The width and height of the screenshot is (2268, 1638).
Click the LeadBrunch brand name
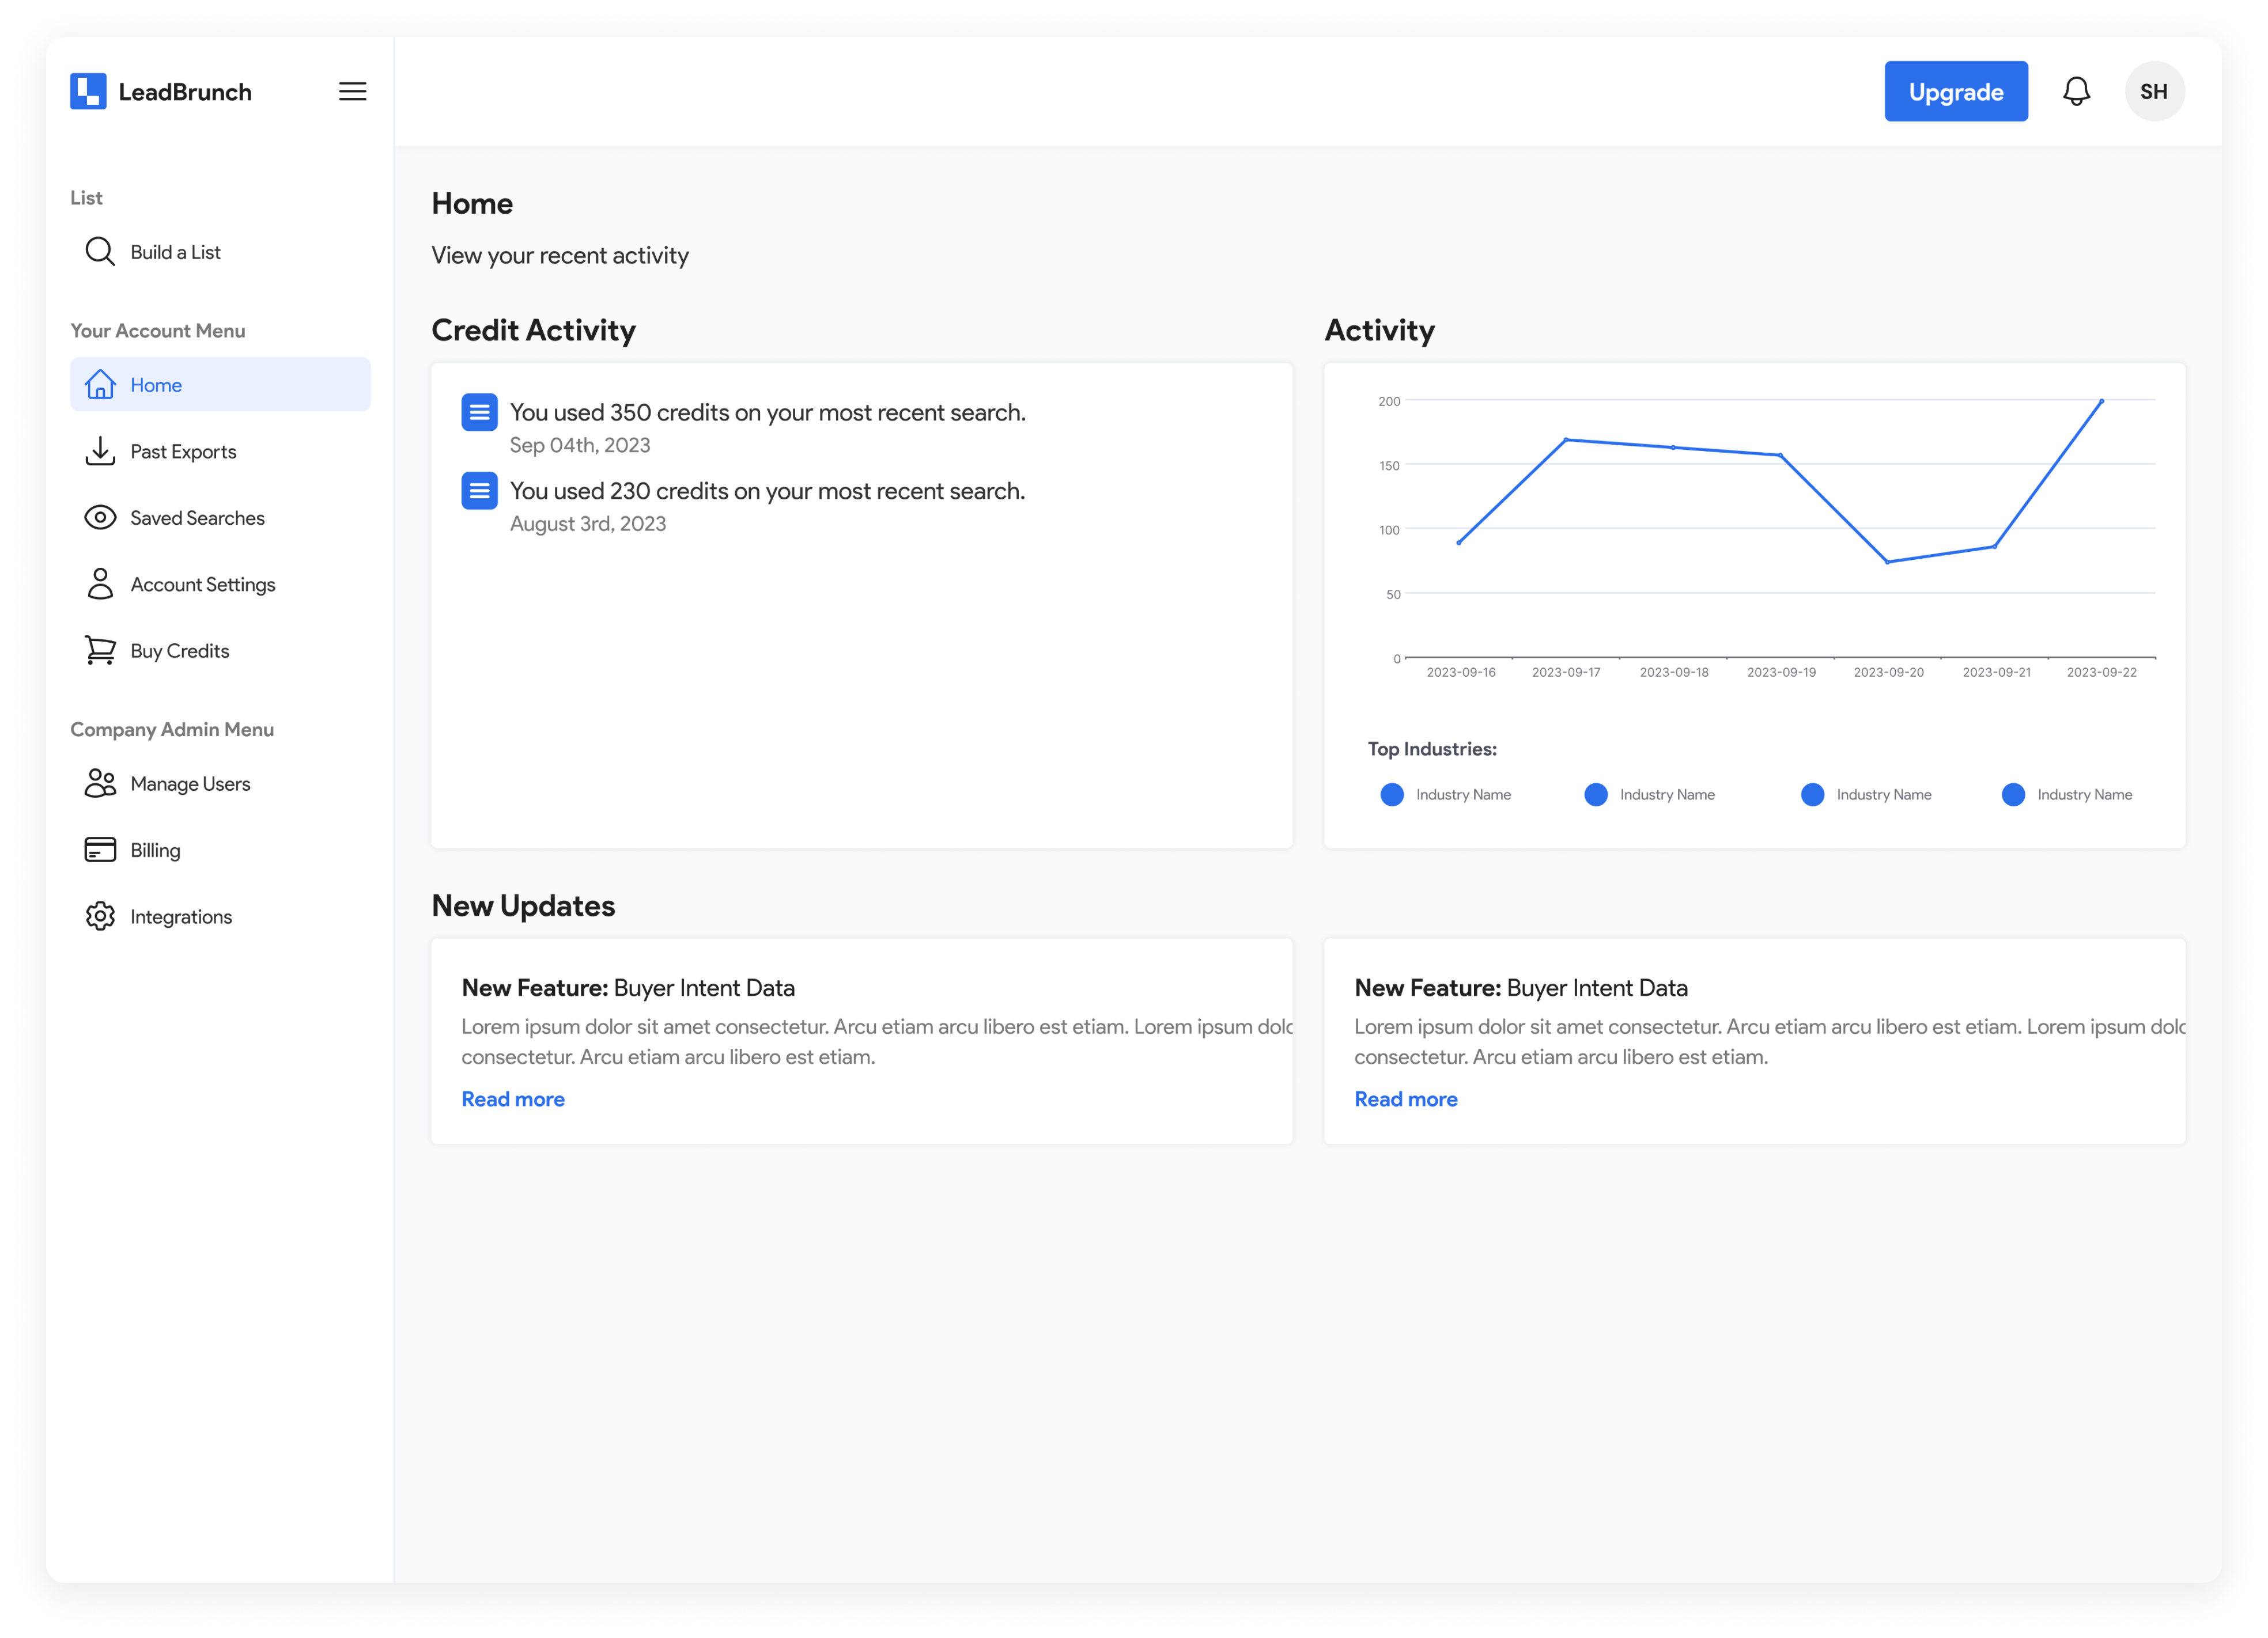[185, 92]
